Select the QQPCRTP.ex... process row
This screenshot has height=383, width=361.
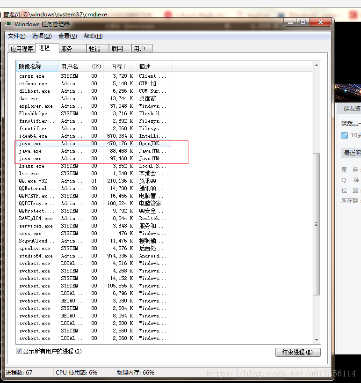[x=94, y=196]
